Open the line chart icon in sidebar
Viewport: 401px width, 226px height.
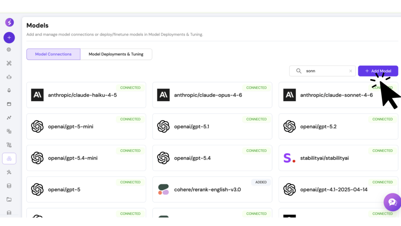click(x=9, y=118)
